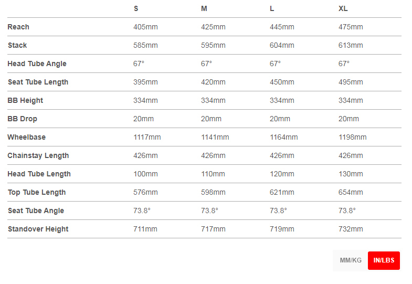Screen dimensions: 412x284
Task: Click the BB Drop row label
Action: pyautogui.click(x=22, y=119)
